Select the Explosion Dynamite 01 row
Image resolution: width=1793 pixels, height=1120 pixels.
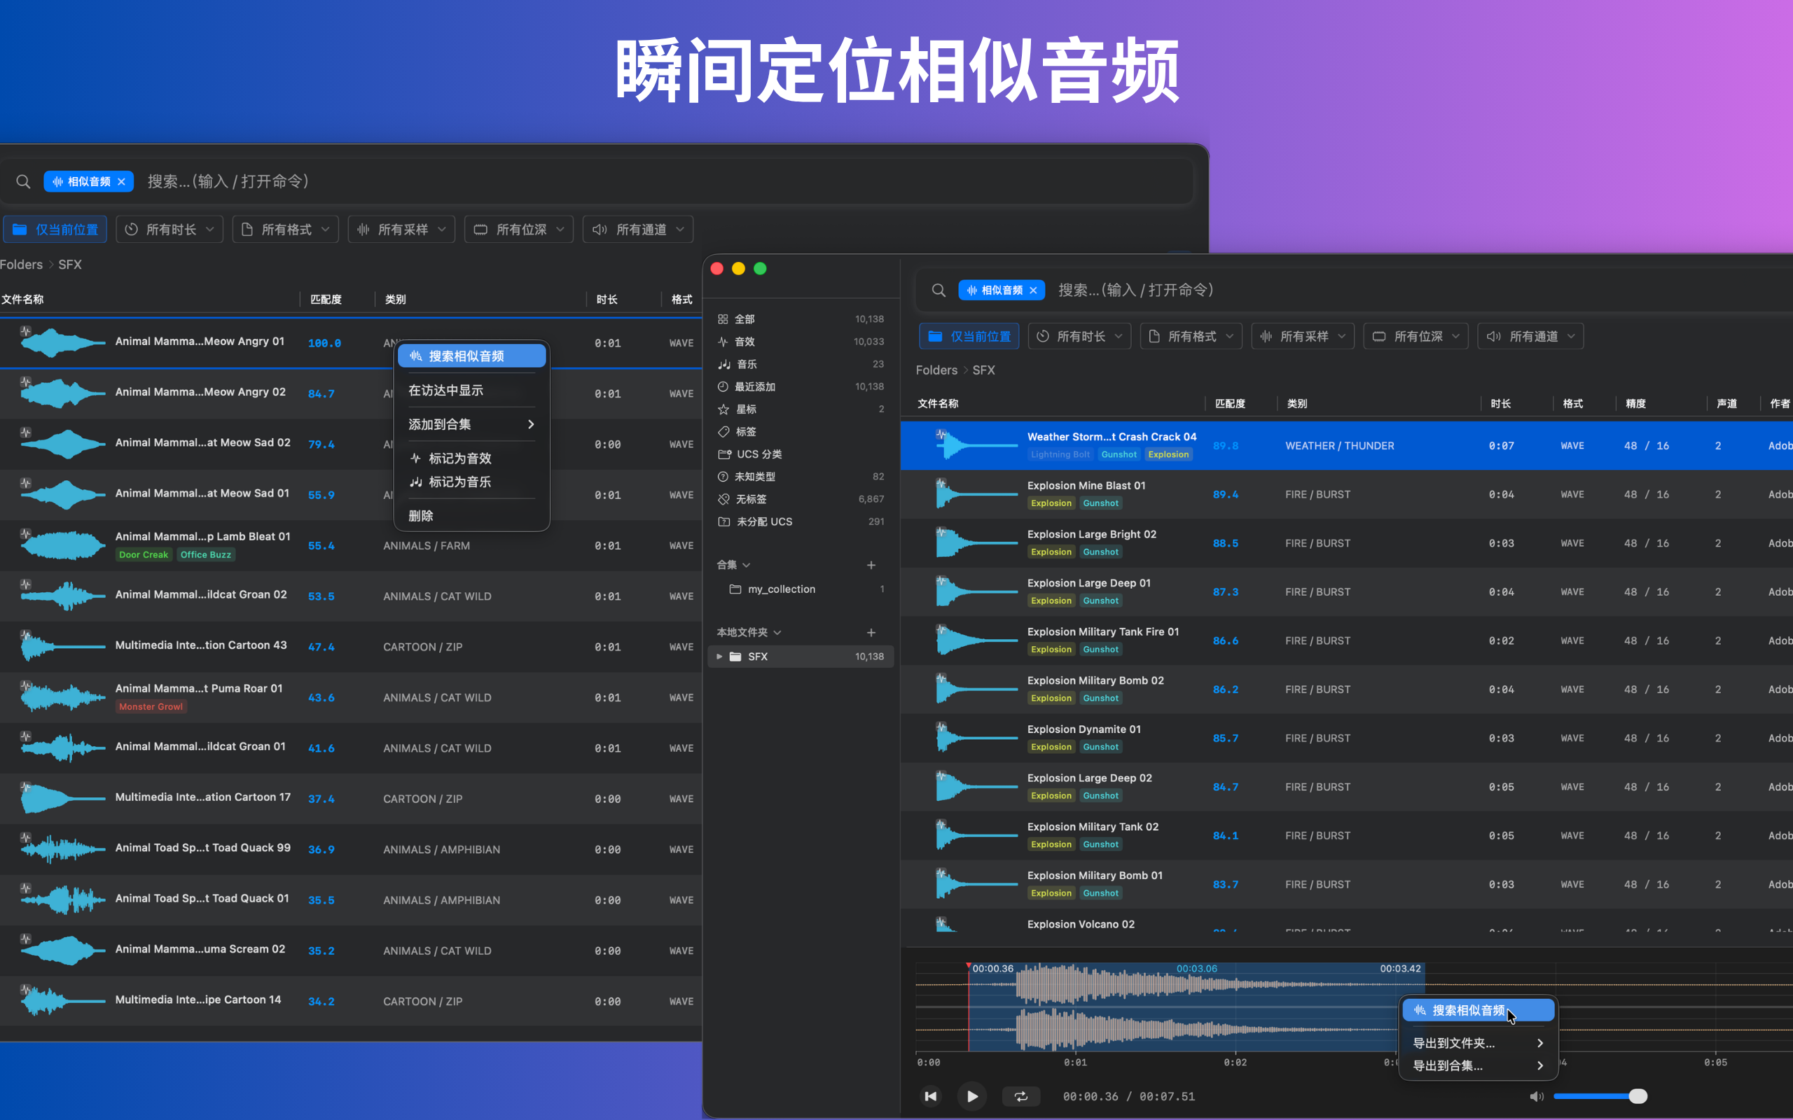pyautogui.click(x=1346, y=738)
